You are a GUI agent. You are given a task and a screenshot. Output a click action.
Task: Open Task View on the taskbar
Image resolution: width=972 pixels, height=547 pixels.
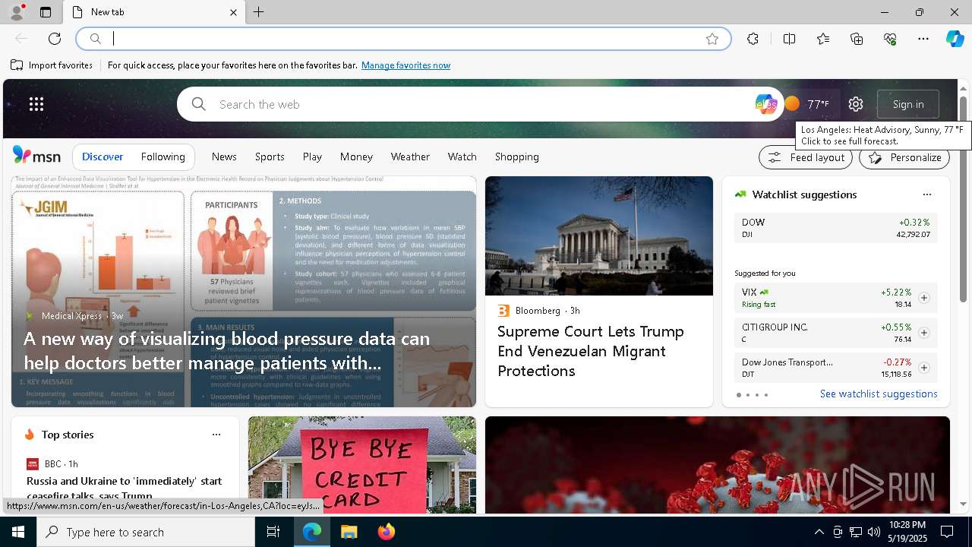click(273, 532)
